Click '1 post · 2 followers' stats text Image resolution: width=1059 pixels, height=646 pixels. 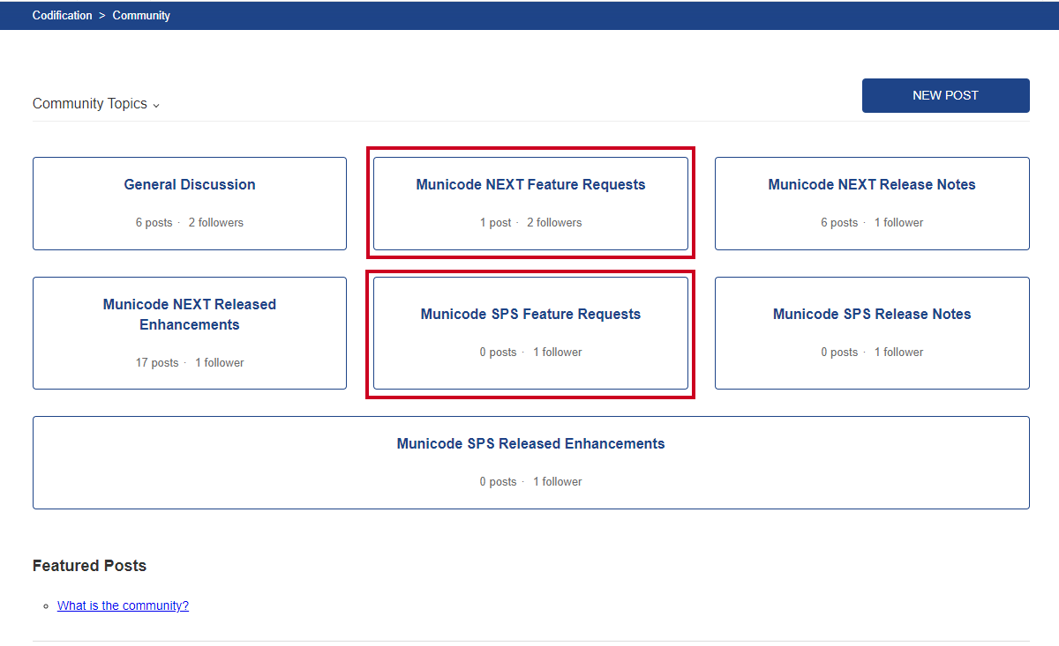tap(530, 222)
